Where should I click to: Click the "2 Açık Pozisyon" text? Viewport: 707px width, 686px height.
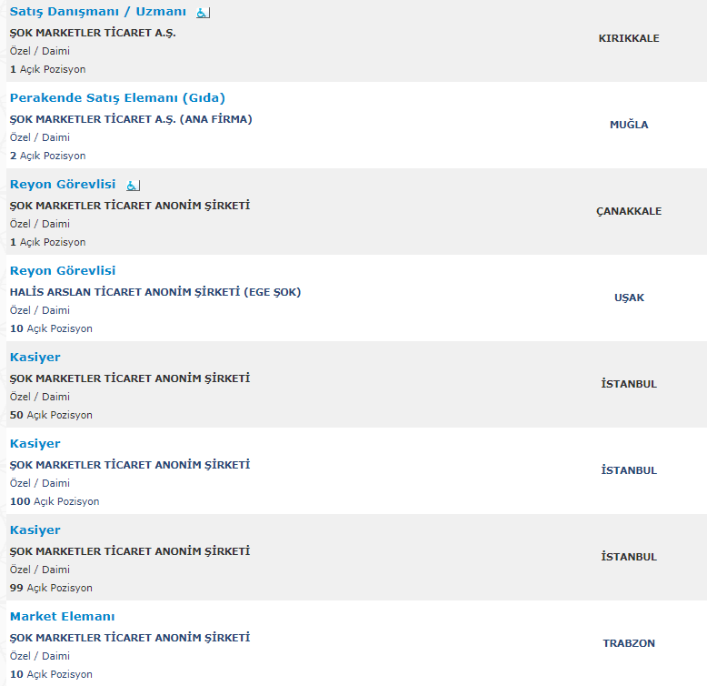[47, 156]
